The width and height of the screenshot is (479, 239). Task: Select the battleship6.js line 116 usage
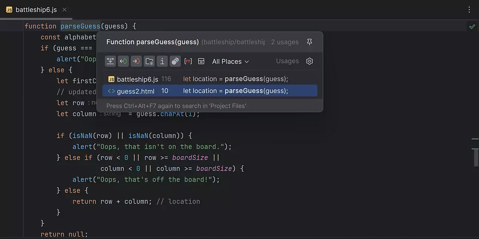point(210,79)
